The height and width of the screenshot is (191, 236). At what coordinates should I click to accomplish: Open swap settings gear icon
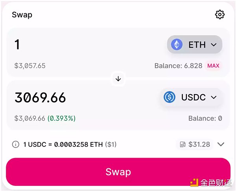point(220,15)
